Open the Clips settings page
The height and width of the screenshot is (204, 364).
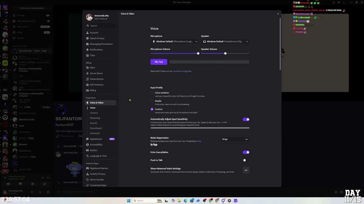[101, 55]
